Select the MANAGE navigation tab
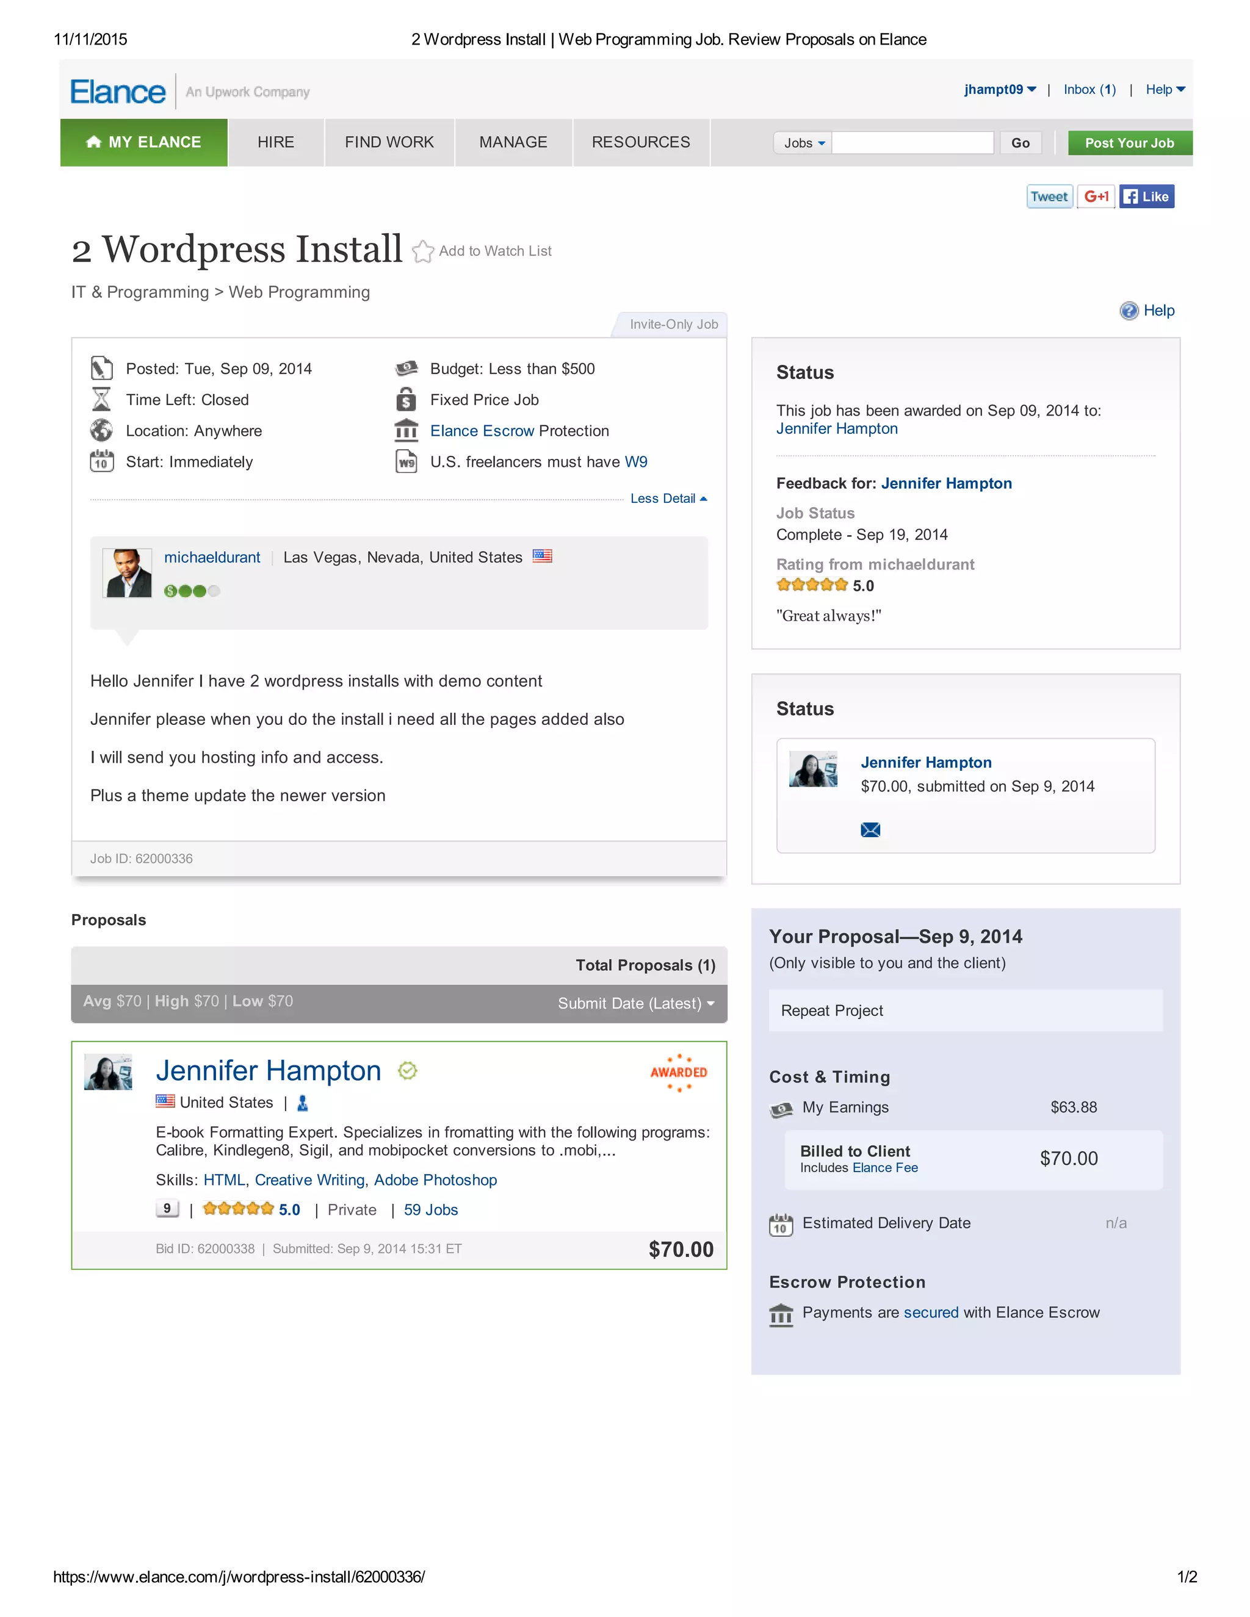1250x1617 pixels. [513, 142]
